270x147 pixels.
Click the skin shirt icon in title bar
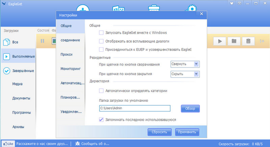tap(232, 3)
